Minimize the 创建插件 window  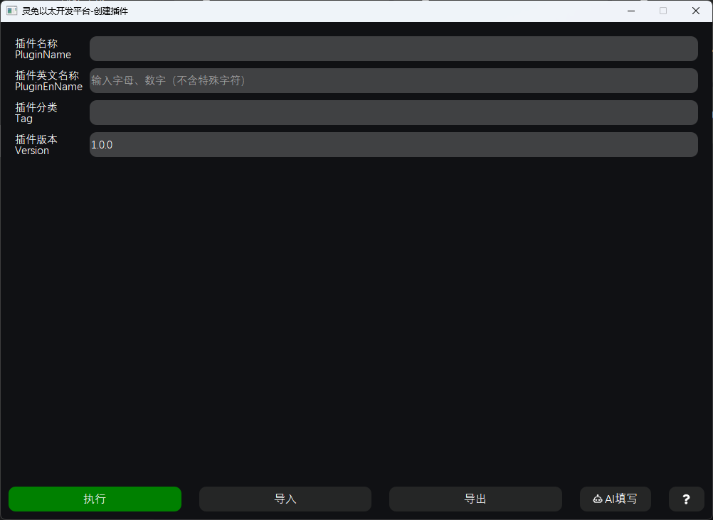[630, 11]
